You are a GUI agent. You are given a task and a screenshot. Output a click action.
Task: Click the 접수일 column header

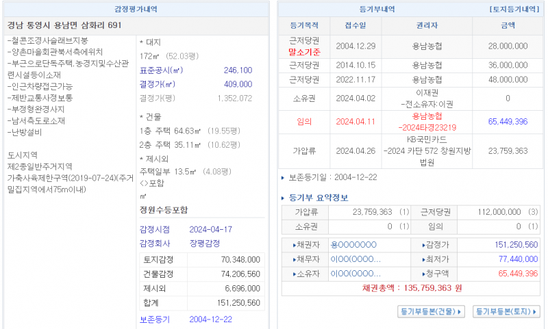point(356,25)
